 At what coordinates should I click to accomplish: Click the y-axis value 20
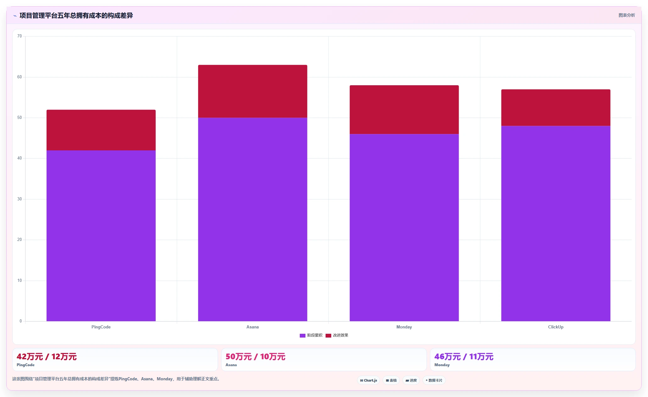coord(20,240)
